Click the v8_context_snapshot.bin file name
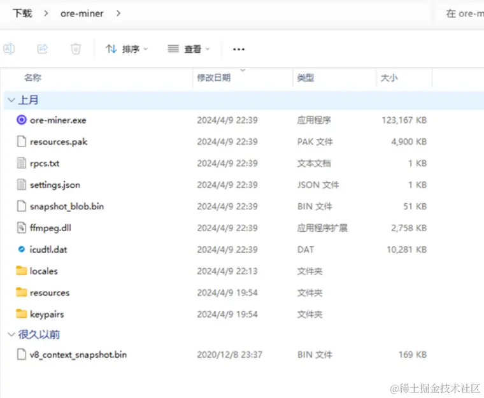Screen dimensions: 484x398 click(x=78, y=355)
